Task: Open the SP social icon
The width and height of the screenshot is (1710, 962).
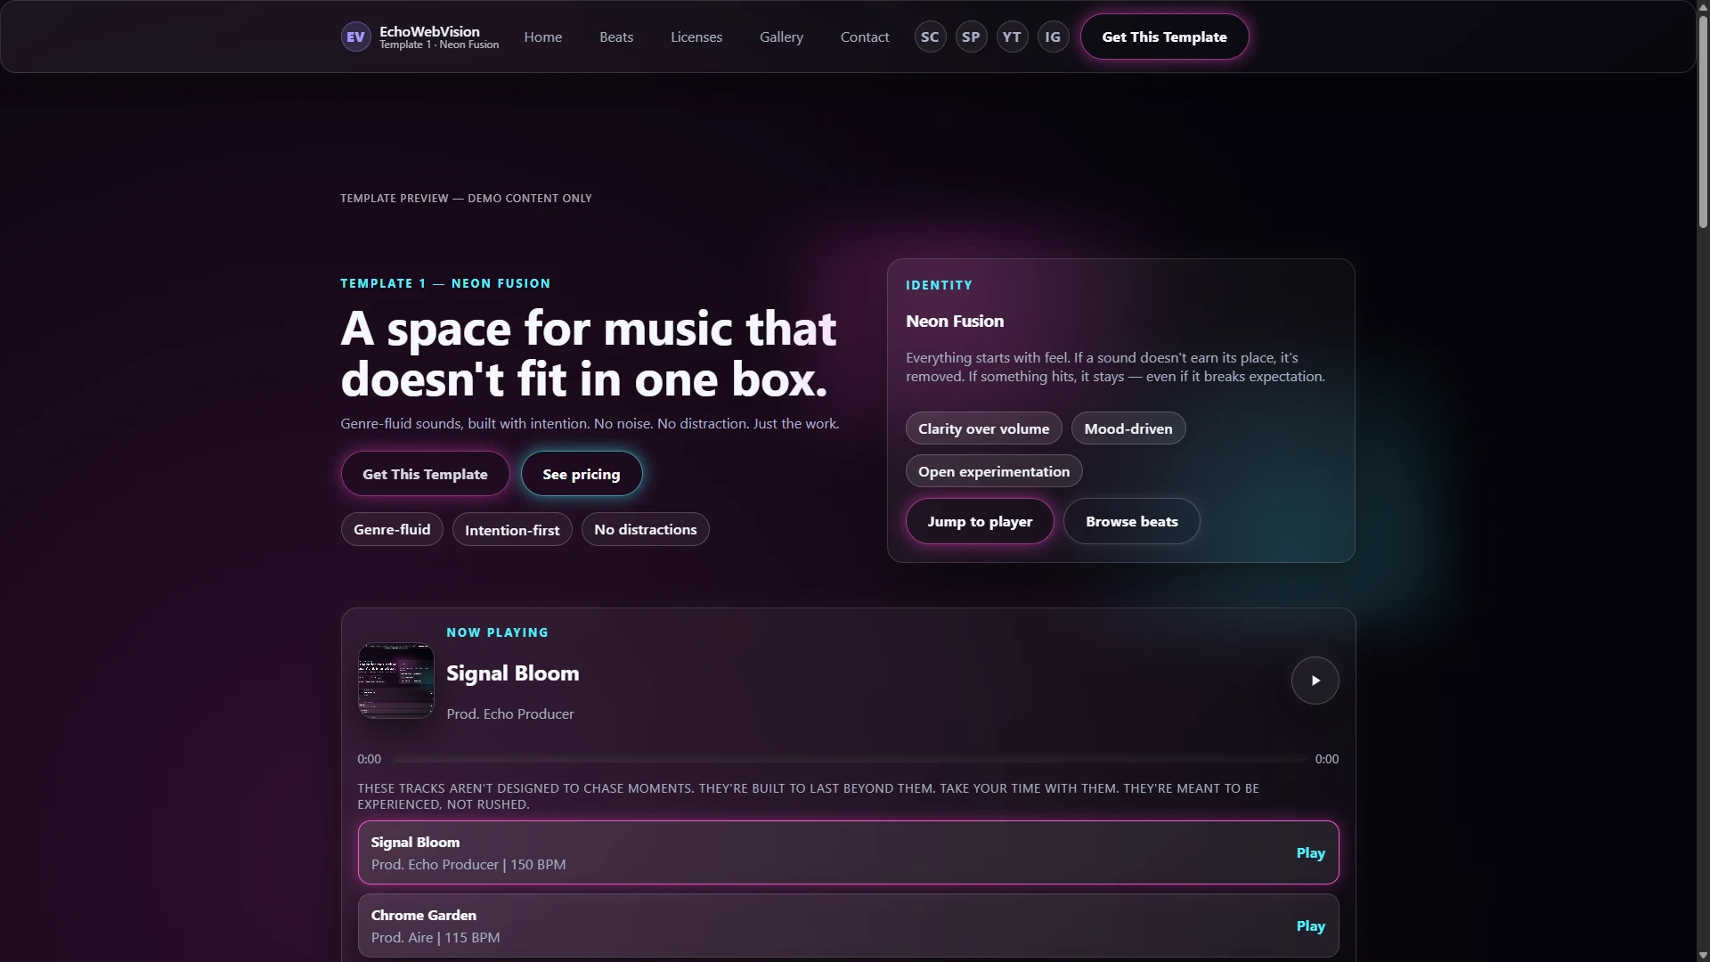Action: (x=971, y=37)
